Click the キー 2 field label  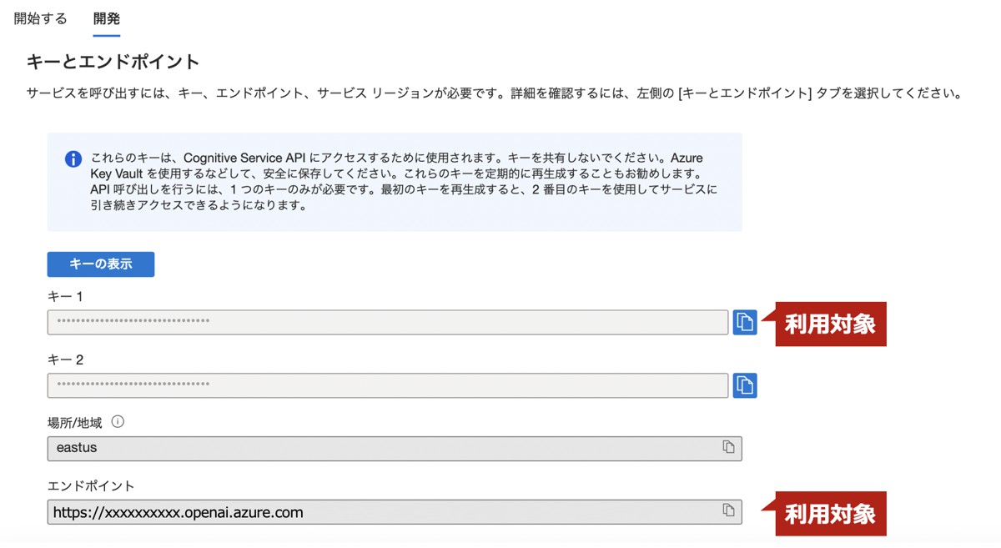coord(65,359)
